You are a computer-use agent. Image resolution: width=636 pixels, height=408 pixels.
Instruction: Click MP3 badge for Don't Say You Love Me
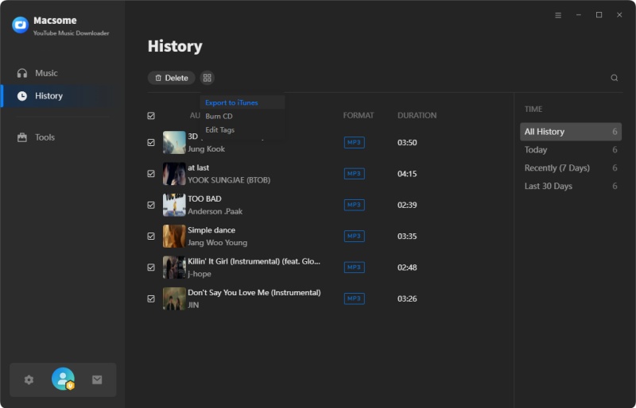click(354, 298)
